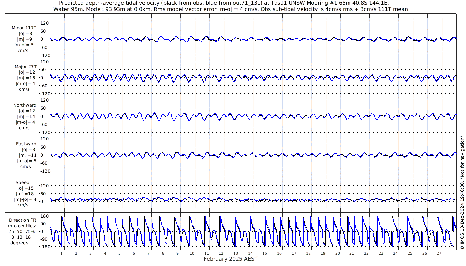
Task: Click the '|m-o|= 5' value under Minor 117T
Action: pos(24,45)
